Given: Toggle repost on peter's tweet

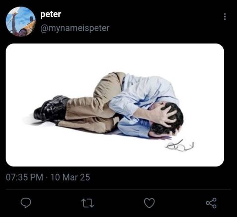Looking at the screenshot, I should coord(88,203).
